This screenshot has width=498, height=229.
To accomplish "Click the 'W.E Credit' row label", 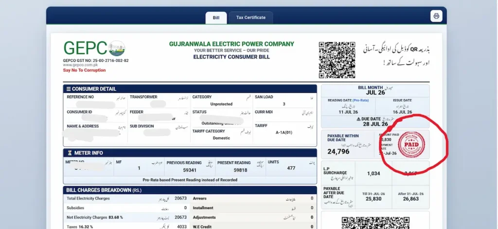I will click(202, 227).
